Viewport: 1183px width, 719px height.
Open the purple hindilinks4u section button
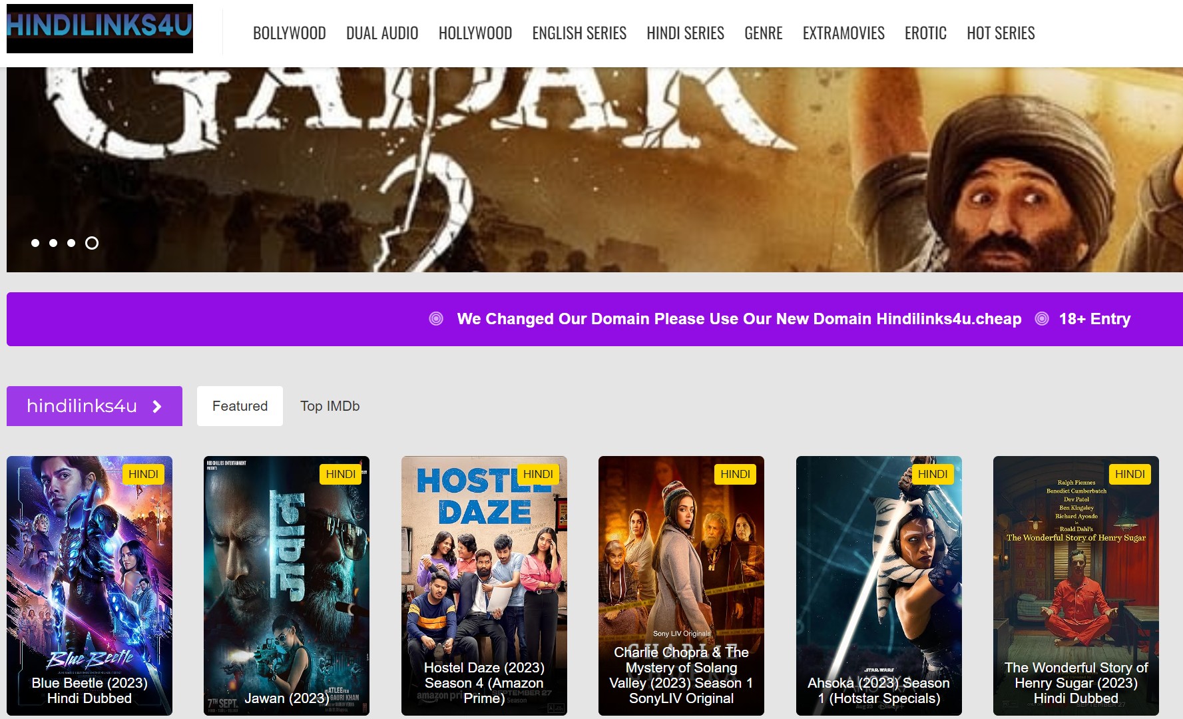[95, 406]
